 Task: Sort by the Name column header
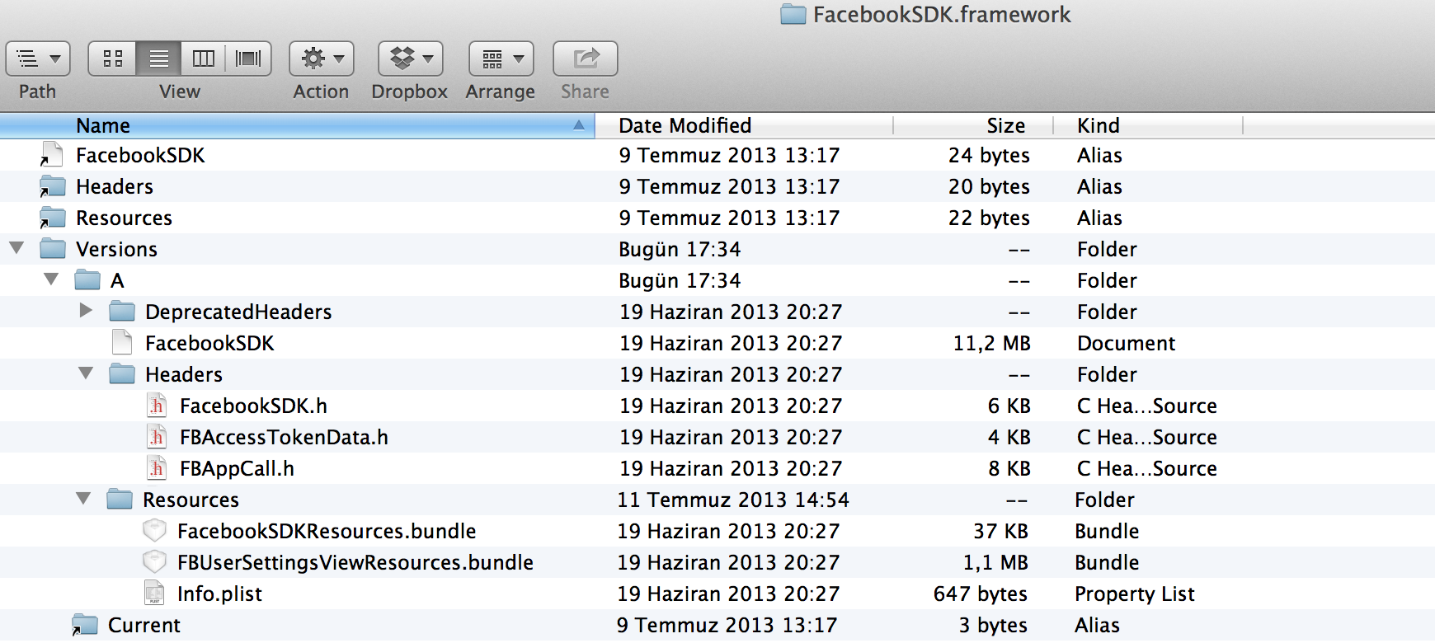[x=297, y=125]
